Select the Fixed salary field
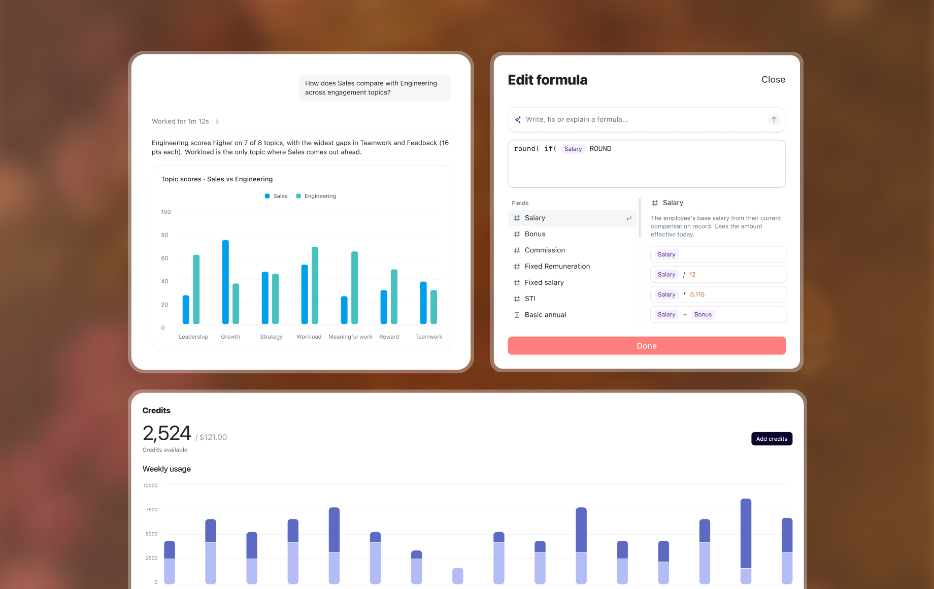This screenshot has height=589, width=934. 572,283
